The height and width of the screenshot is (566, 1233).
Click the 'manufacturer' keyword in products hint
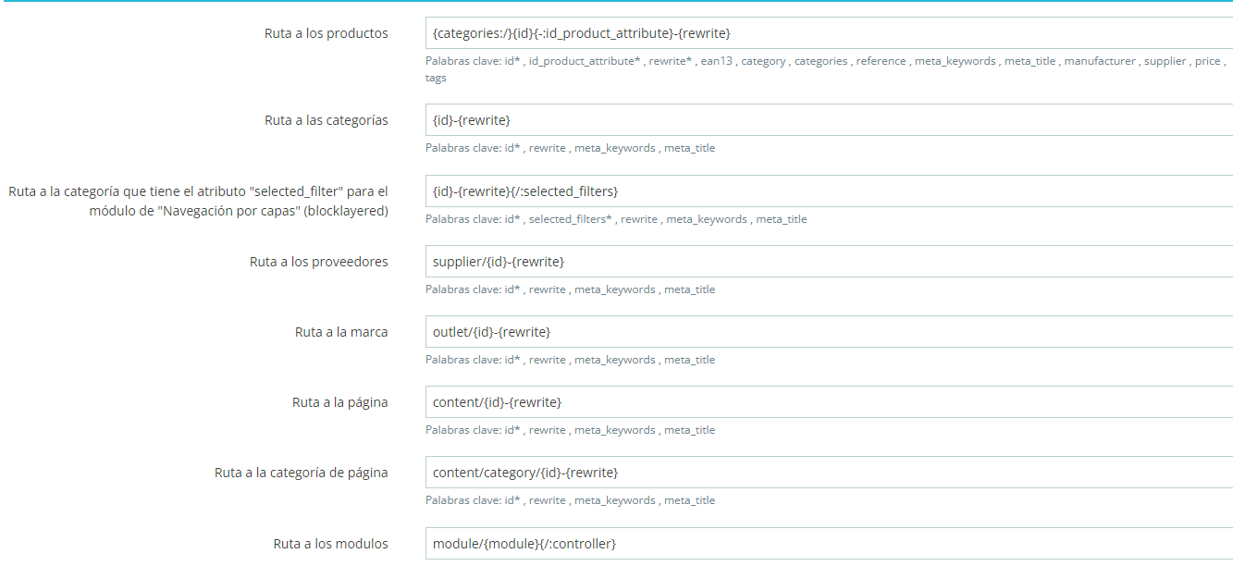tap(1100, 61)
